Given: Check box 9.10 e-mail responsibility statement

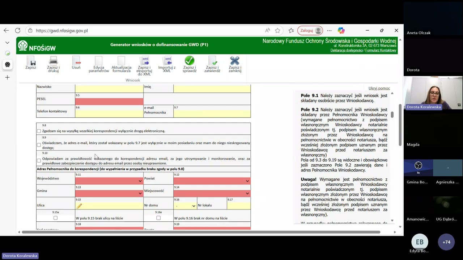Looking at the screenshot, I should 39,161.
